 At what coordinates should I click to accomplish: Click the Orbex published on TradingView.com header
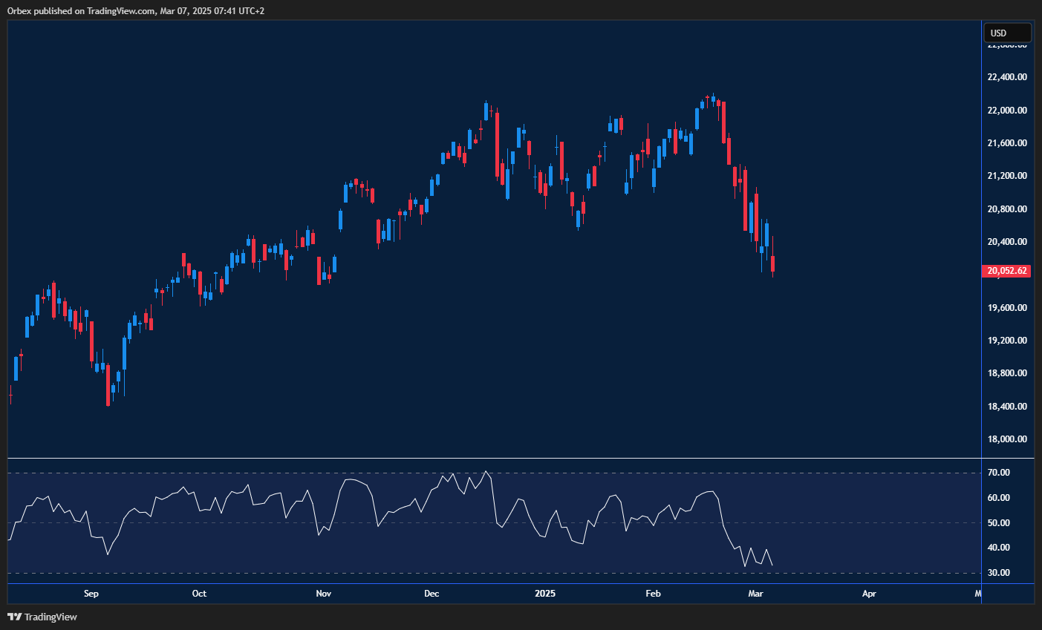tap(136, 10)
